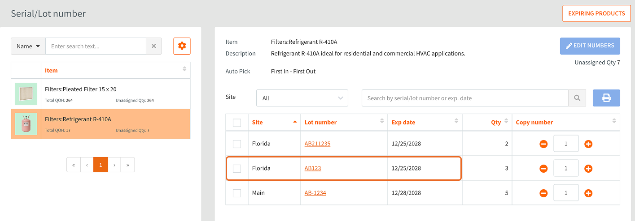Click the Refrigerant R-410A product thumbnail

26,124
